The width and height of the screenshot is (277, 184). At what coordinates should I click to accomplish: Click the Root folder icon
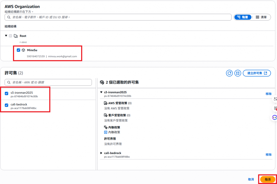[x=16, y=36]
